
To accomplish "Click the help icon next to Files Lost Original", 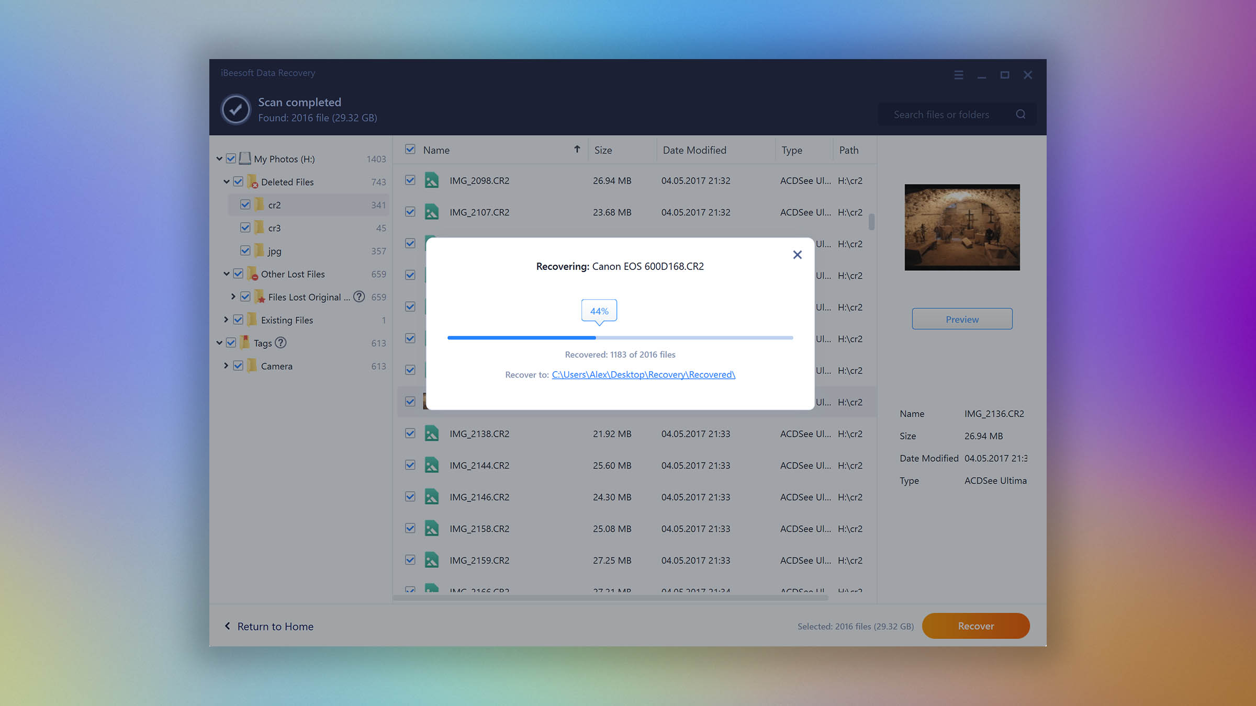I will (359, 297).
